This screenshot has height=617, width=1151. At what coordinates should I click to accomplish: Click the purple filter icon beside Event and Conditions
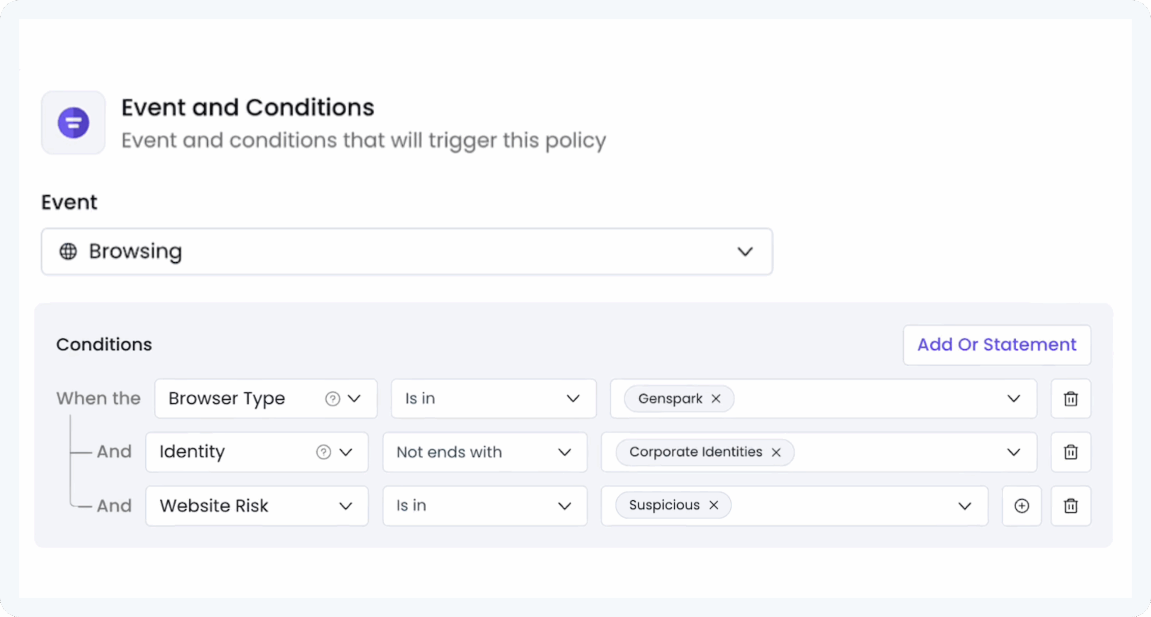[x=73, y=123]
